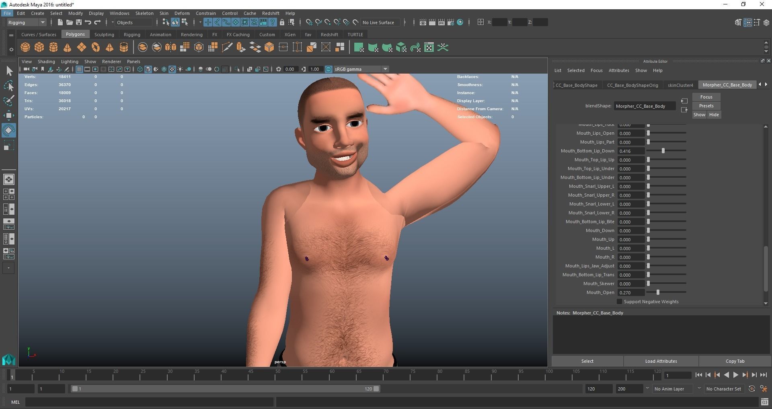This screenshot has width=772, height=409.
Task: Click the Undo arrow icon
Action: [x=88, y=23]
